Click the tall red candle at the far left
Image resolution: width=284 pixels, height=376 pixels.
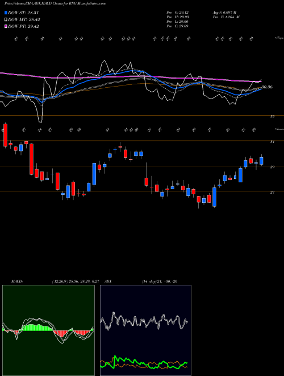[x=5, y=135]
